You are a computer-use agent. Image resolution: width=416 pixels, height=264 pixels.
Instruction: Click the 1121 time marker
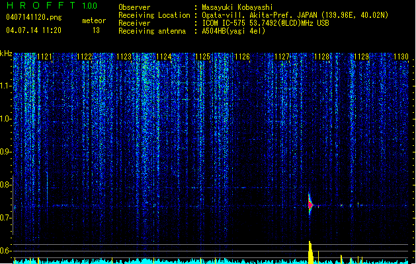pyautogui.click(x=44, y=57)
